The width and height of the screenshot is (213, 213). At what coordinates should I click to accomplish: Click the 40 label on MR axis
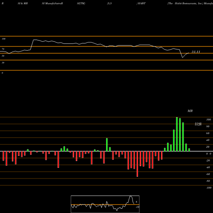(208, 140)
